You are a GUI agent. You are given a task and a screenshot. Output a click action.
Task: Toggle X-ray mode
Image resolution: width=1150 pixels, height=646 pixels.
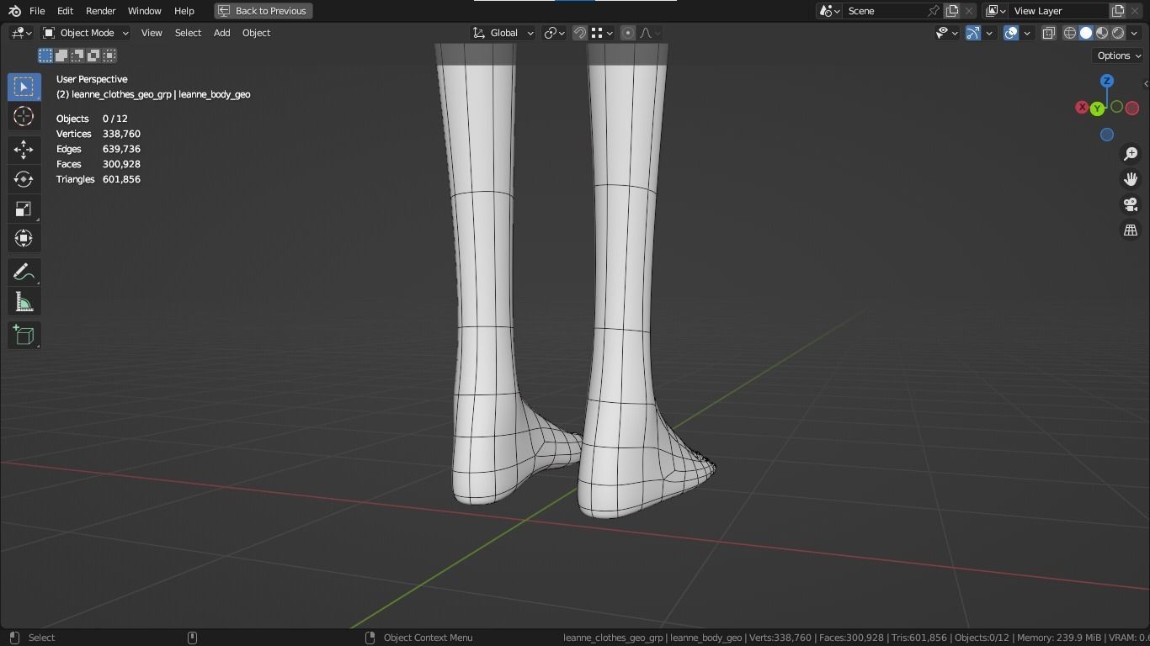1049,33
